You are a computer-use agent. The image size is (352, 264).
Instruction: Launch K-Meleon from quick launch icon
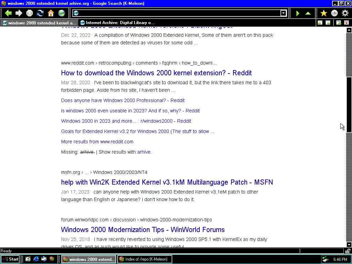tap(52, 259)
